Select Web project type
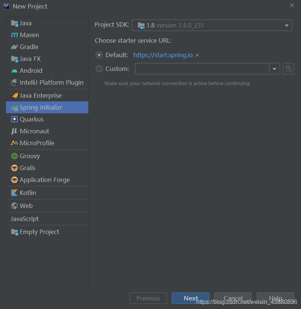Viewport: 301px width, 309px height. click(x=47, y=206)
